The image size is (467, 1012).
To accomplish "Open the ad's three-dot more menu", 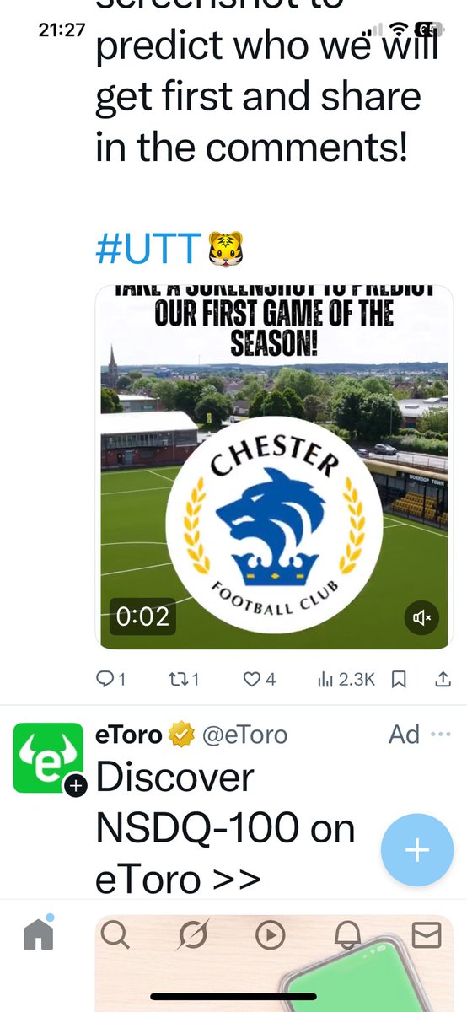I will tap(440, 735).
